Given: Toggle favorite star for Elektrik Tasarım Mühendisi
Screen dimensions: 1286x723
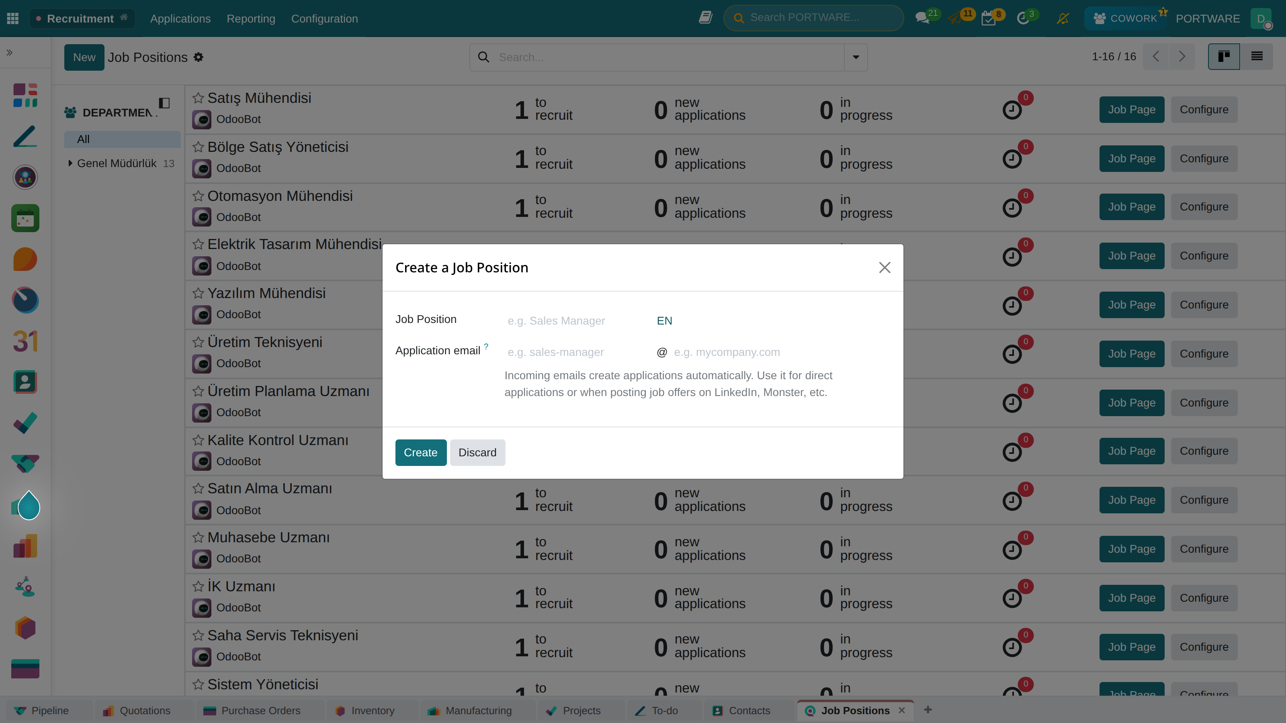Looking at the screenshot, I should click(x=198, y=244).
